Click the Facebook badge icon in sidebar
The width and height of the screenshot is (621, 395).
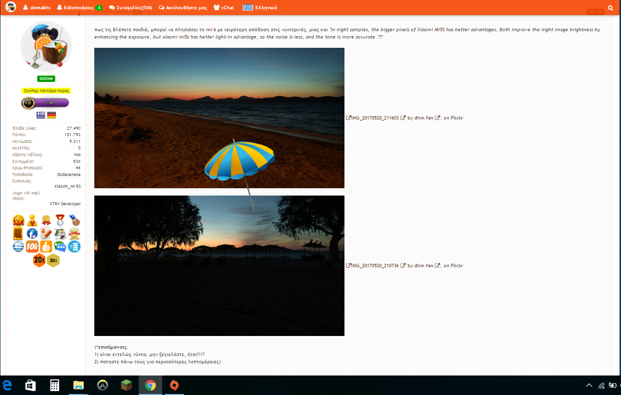(x=32, y=233)
